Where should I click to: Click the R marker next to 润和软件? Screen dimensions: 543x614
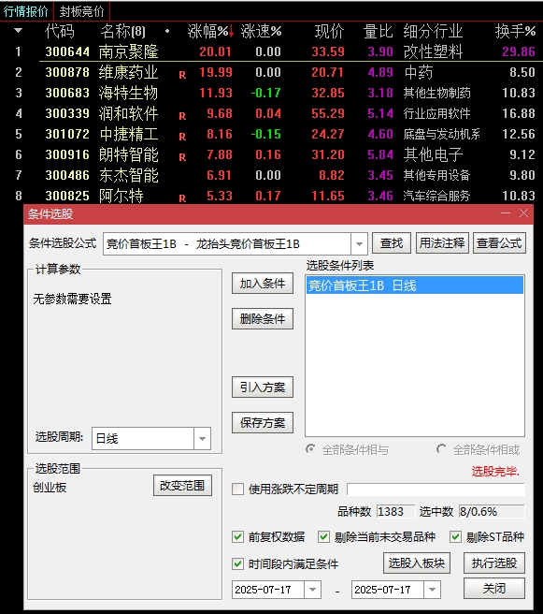point(182,116)
